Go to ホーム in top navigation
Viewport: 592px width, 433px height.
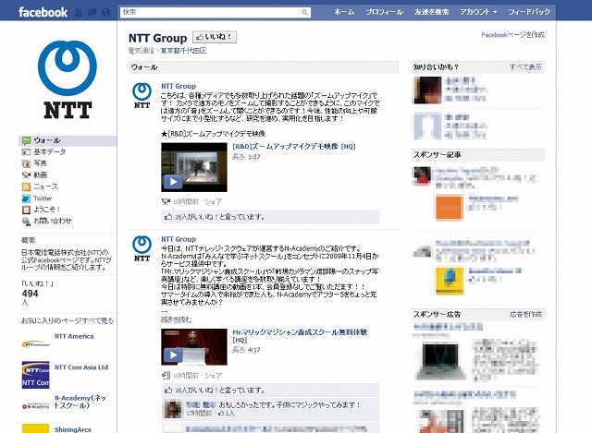[x=344, y=12]
